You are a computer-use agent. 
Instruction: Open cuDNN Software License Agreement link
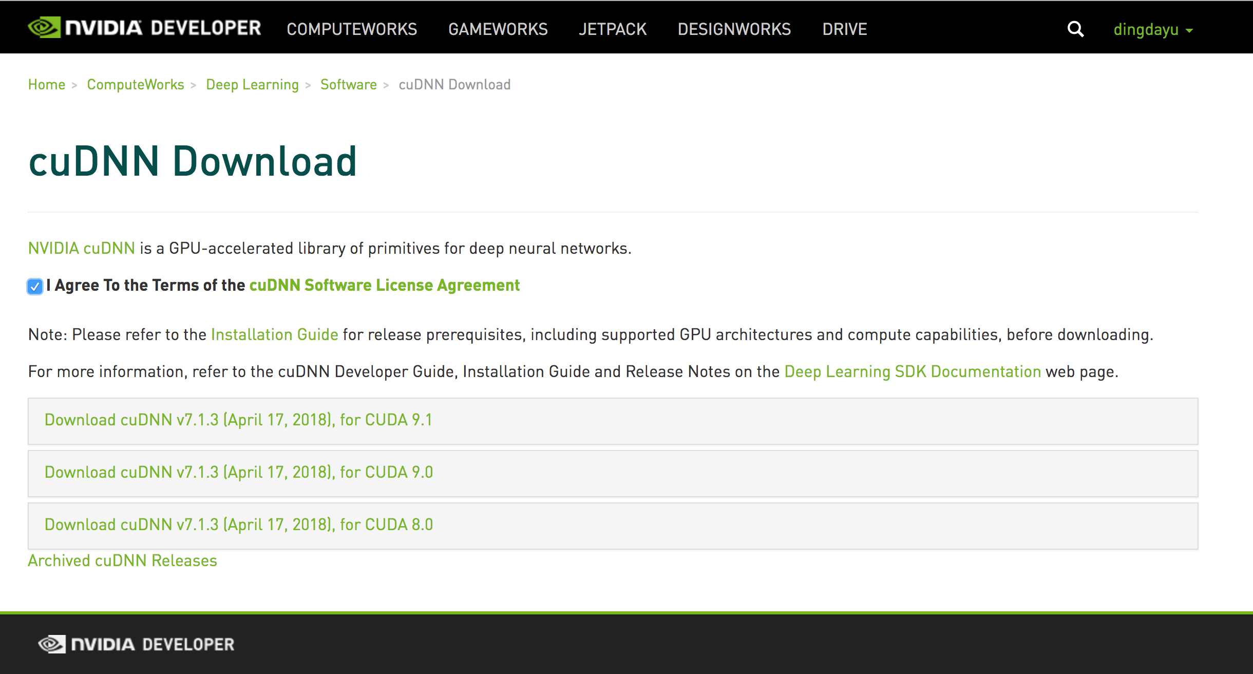(385, 285)
